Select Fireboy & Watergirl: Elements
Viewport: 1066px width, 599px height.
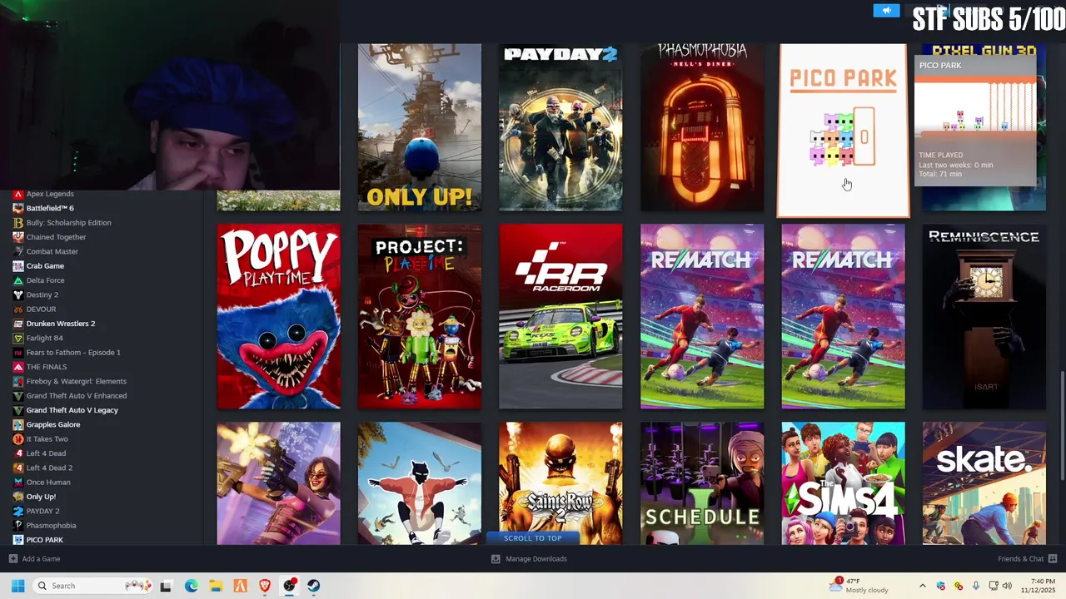coord(77,381)
